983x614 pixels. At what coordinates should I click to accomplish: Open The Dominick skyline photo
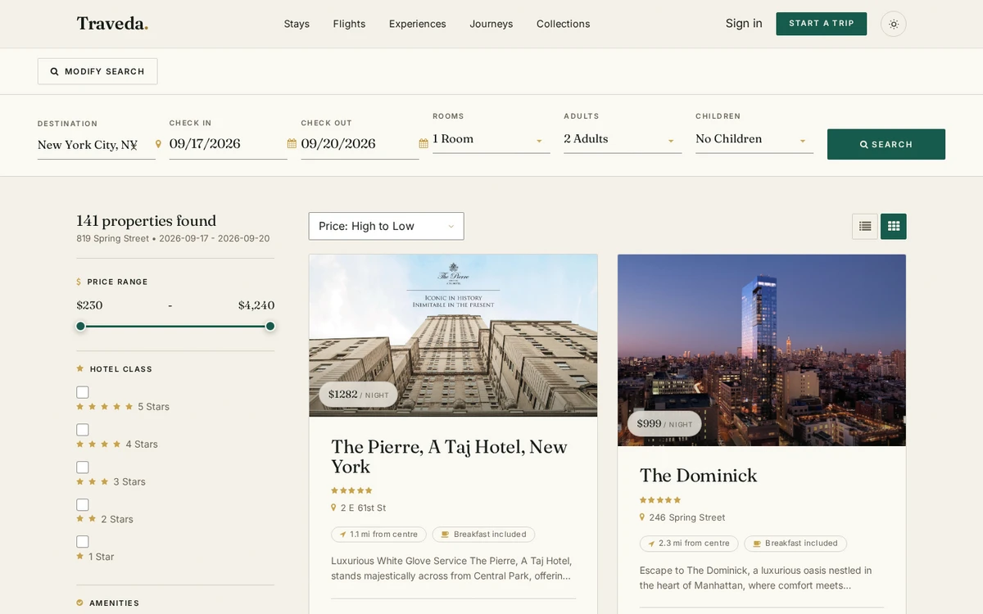(x=762, y=350)
